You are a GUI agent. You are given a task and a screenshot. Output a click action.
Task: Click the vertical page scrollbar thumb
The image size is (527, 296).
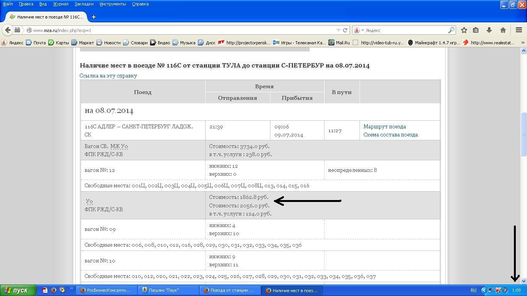[524, 134]
